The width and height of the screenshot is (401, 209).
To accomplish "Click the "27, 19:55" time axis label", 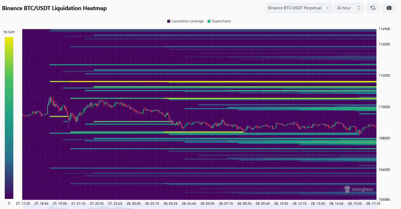I will (60, 204).
